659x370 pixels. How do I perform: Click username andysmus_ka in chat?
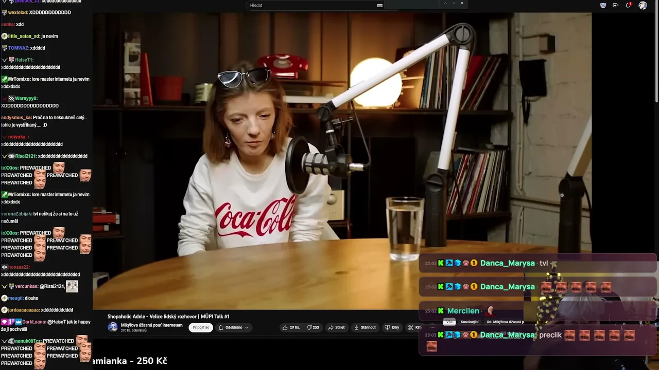[x=16, y=118]
